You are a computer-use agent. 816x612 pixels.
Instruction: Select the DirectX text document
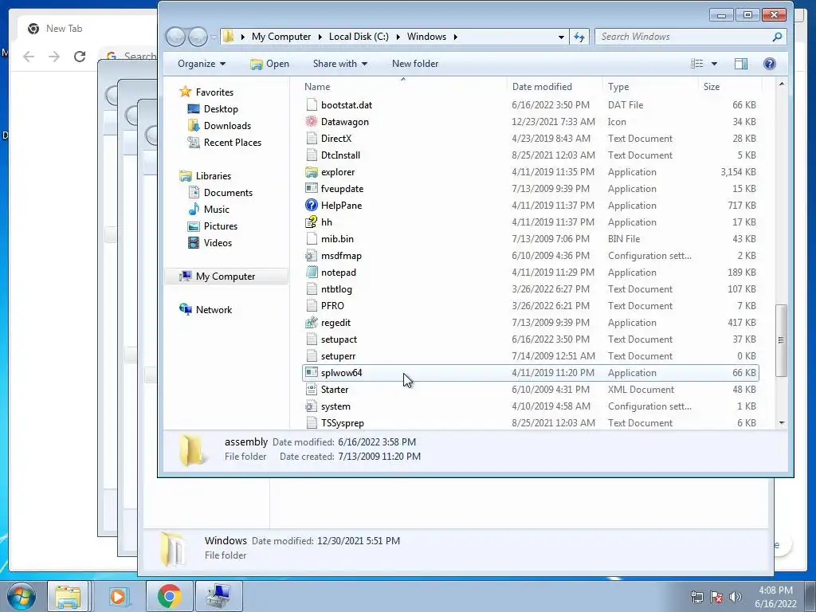530,139
